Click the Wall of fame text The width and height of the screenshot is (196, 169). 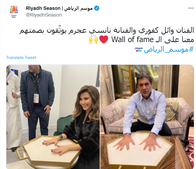132,40
